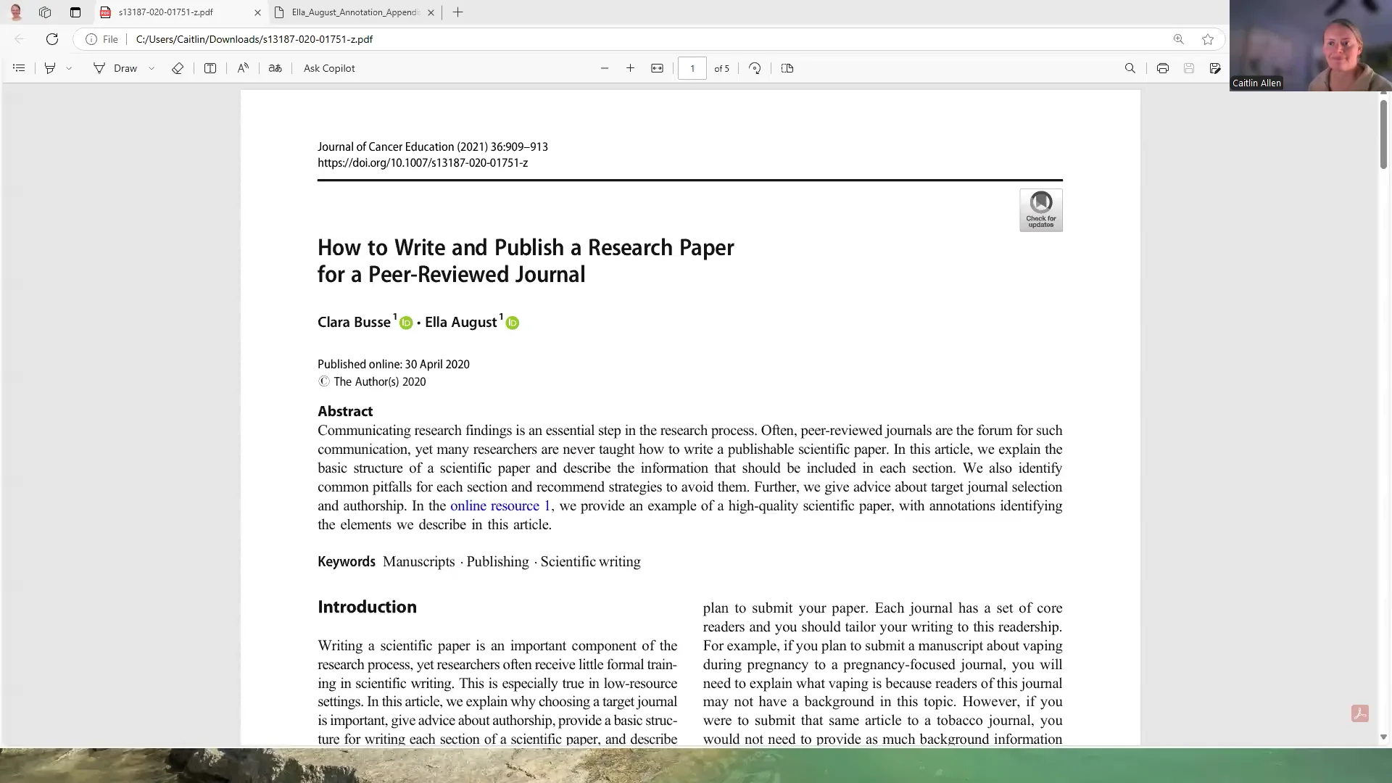1392x783 pixels.
Task: Switch to the Ella_August_Annotation_Appendix tab
Action: [x=354, y=12]
